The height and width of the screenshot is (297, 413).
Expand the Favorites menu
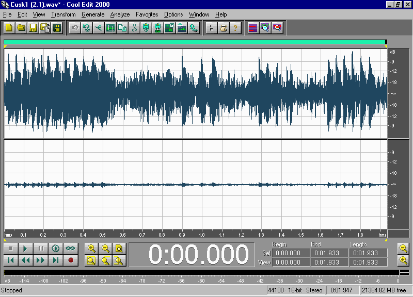[147, 14]
